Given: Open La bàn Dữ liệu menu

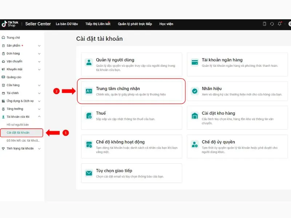Looking at the screenshot, I should click(67, 24).
